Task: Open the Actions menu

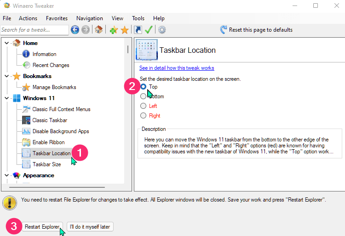Action: 28,18
